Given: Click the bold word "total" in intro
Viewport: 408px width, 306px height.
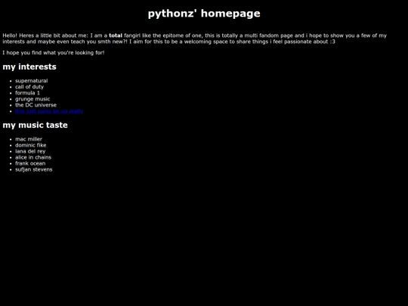Looking at the screenshot, I should 116,36.
